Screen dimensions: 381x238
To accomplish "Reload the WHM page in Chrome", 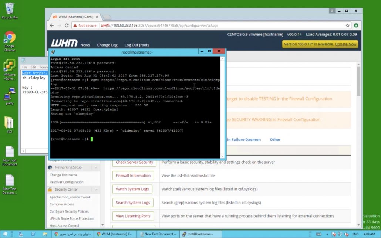I will click(67, 25).
